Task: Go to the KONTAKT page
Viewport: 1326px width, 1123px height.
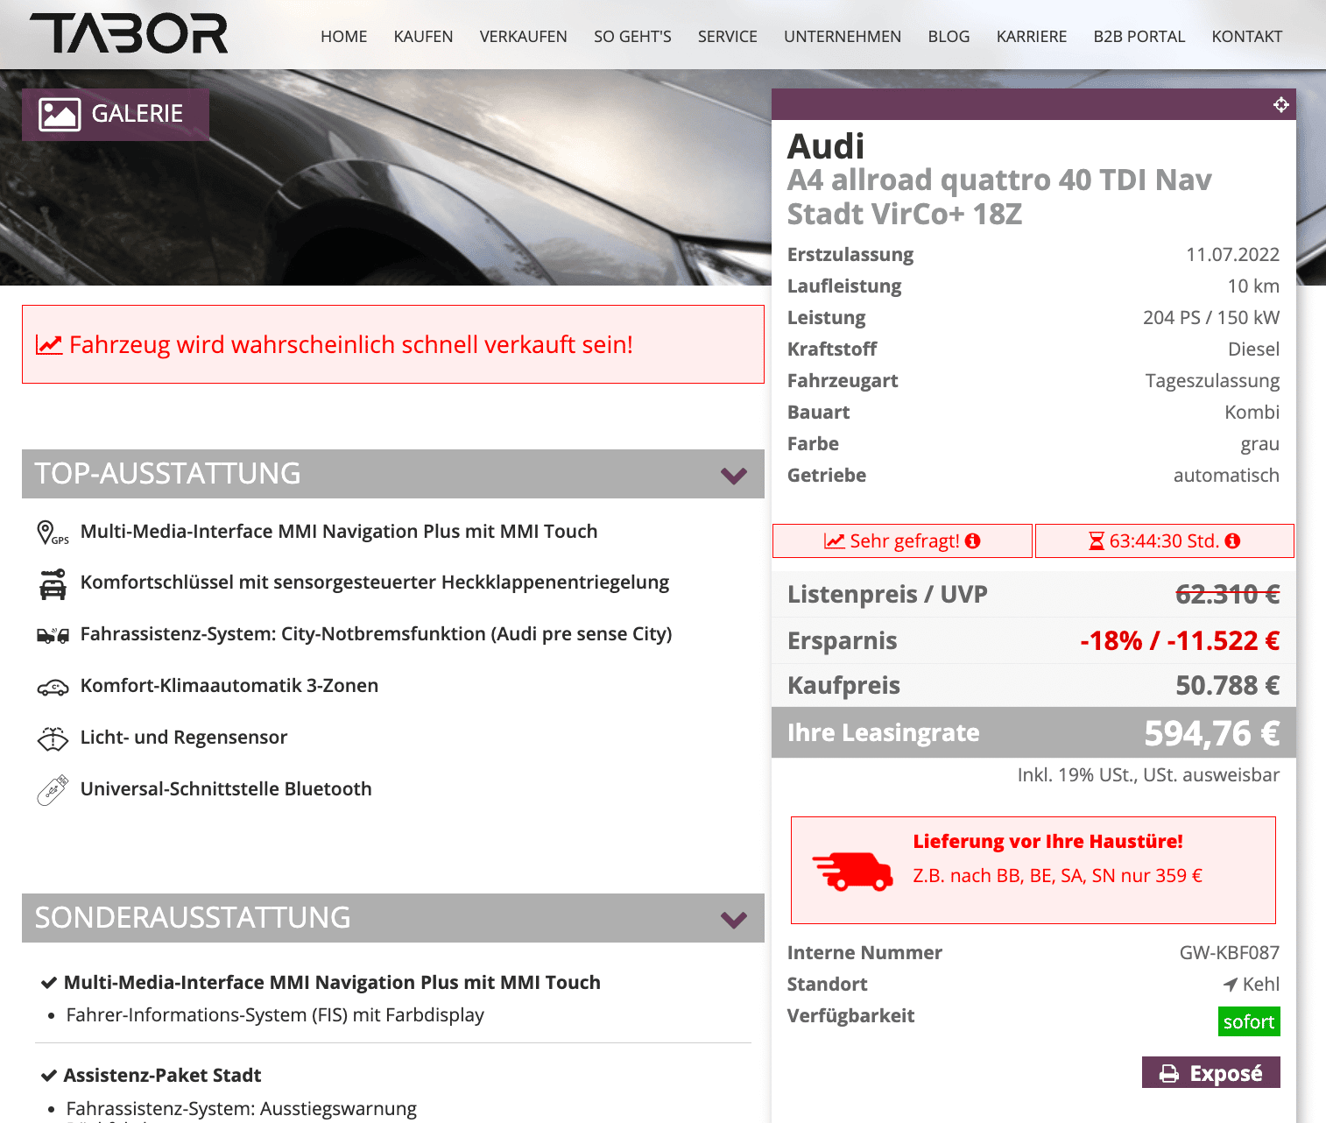Action: click(1246, 37)
